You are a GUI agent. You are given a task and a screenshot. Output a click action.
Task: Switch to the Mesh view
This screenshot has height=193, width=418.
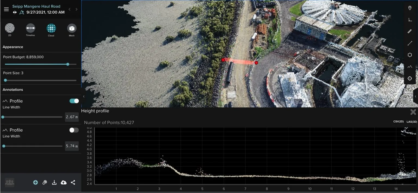(72, 28)
